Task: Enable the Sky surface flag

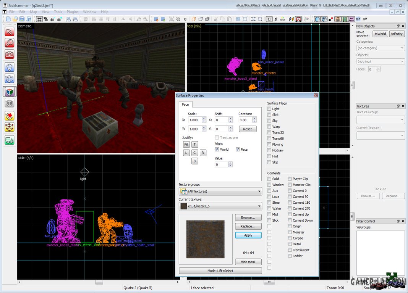Action: 269,121
